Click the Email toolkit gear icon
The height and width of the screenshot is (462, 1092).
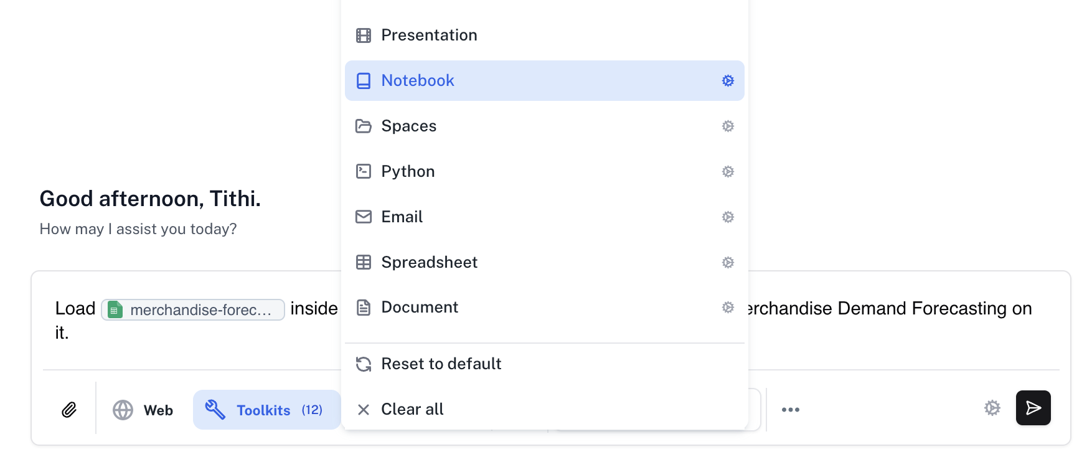(728, 217)
